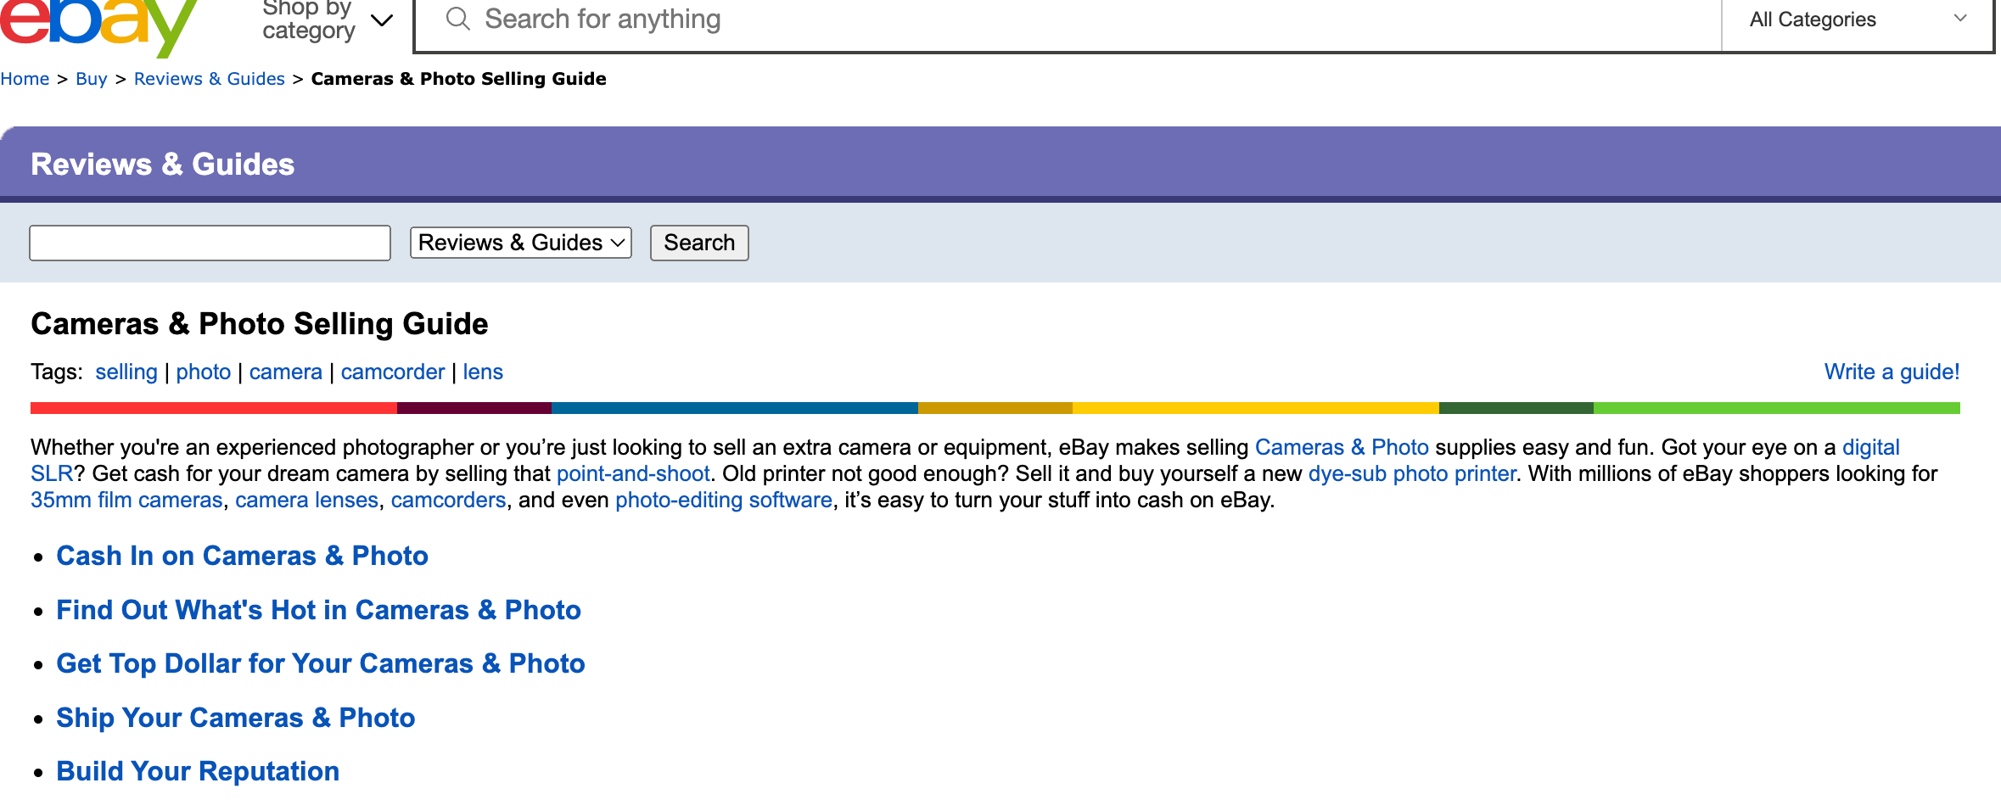
Task: Expand the Reviews & Guides select box
Action: pyautogui.click(x=521, y=243)
